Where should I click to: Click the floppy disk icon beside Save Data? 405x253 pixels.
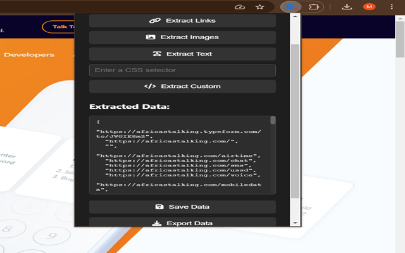click(x=159, y=207)
